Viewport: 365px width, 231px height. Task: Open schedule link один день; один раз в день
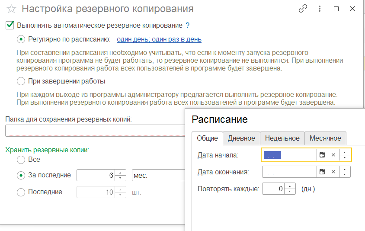[x=159, y=39]
